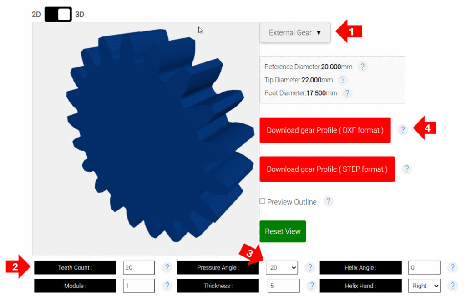Click help icon beside Root Diameter
Viewport: 466px width, 302px height.
click(x=347, y=93)
